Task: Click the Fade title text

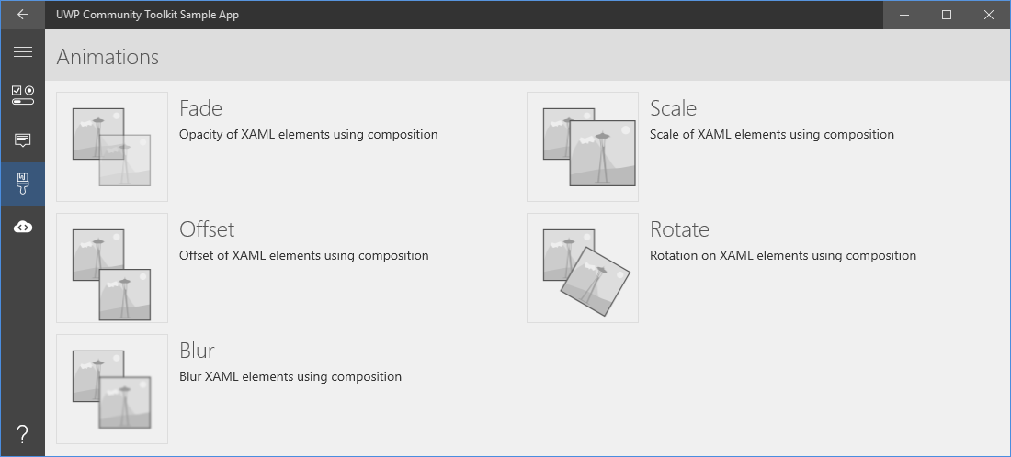Action: [201, 108]
